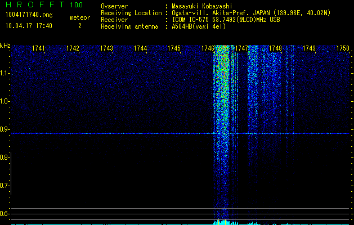354x225 pixels.
Task: Click the 1749 time marker
Action: click(309, 48)
